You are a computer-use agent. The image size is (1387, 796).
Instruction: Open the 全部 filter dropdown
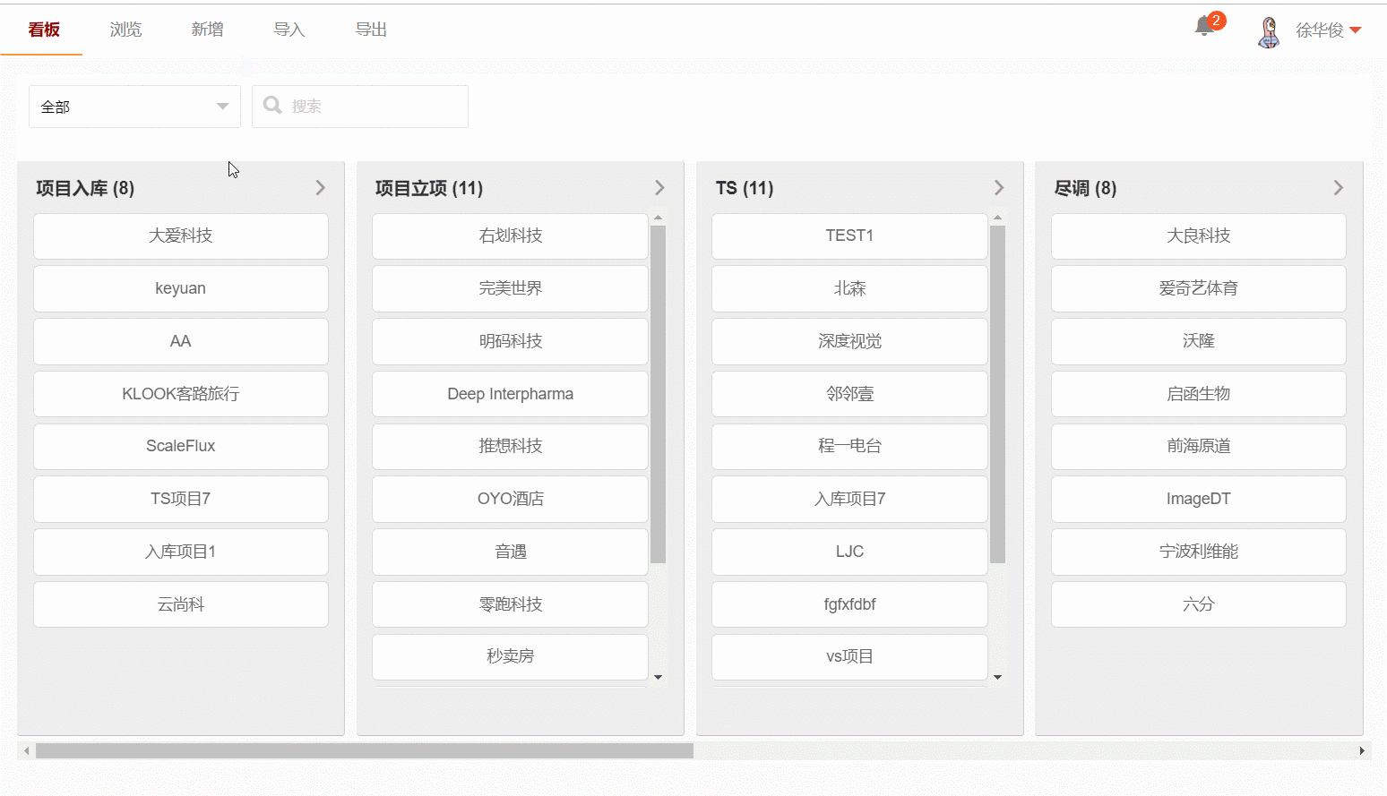[x=134, y=107]
